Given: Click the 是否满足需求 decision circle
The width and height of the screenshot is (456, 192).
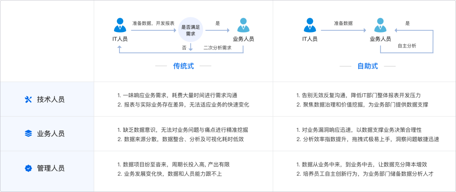Looking at the screenshot, I should (x=190, y=30).
